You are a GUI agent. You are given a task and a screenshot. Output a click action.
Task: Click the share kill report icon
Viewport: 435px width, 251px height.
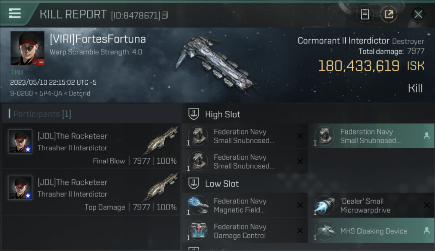tap(388, 14)
